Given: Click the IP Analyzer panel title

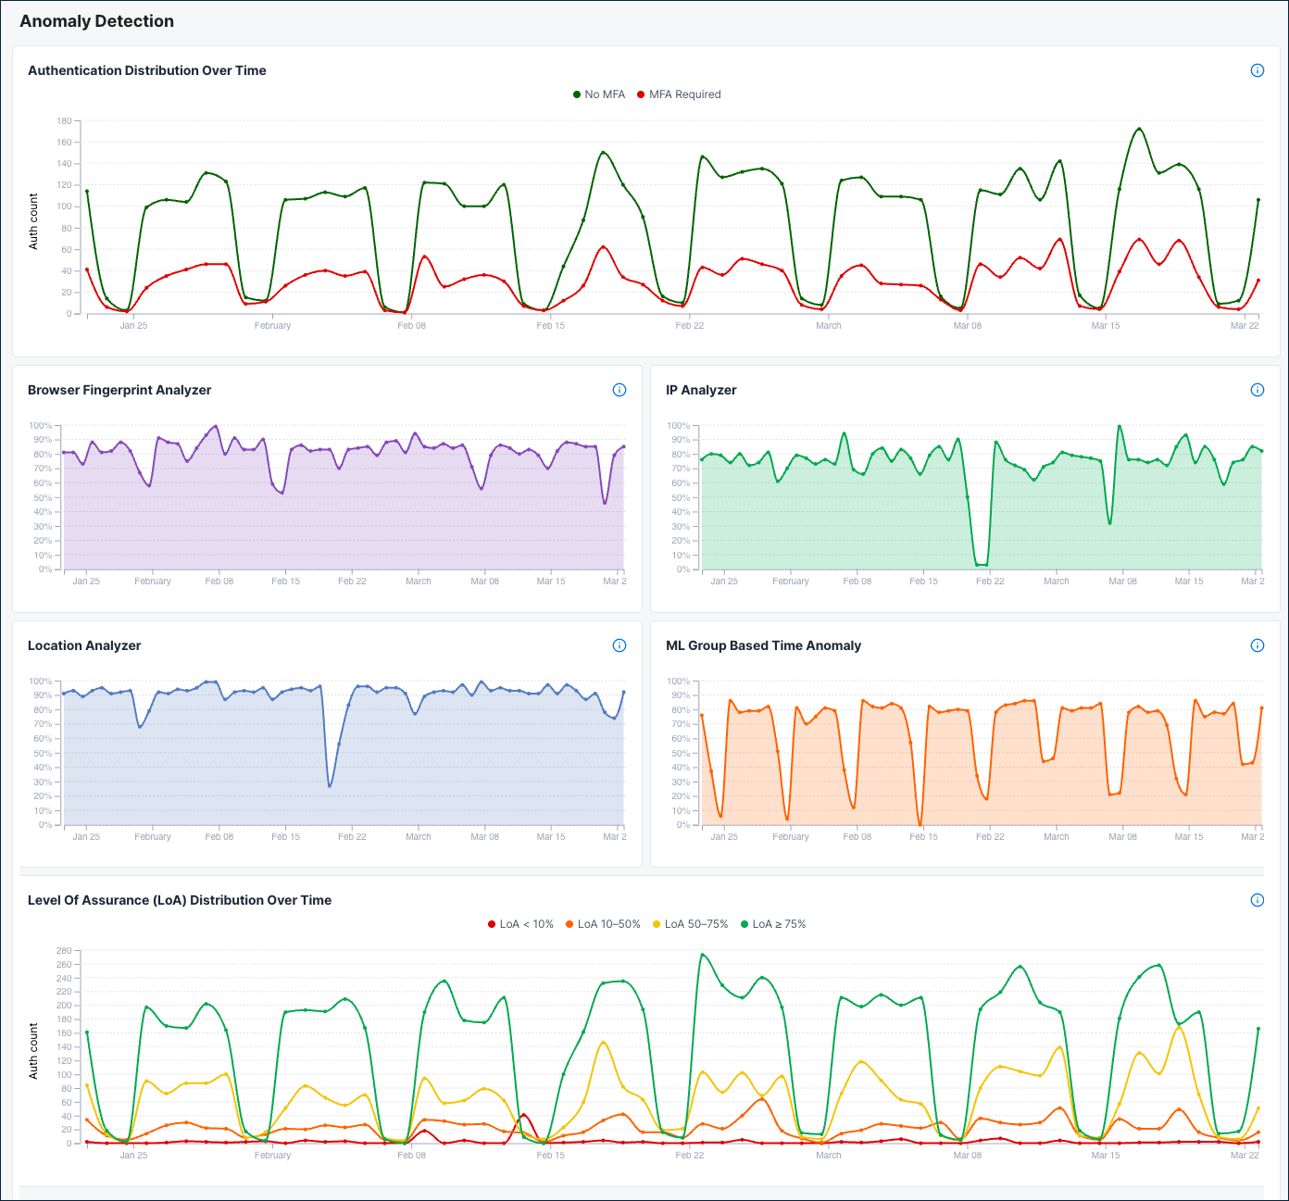Looking at the screenshot, I should [x=699, y=390].
